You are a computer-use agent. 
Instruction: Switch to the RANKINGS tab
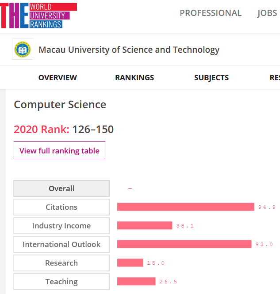click(x=134, y=78)
